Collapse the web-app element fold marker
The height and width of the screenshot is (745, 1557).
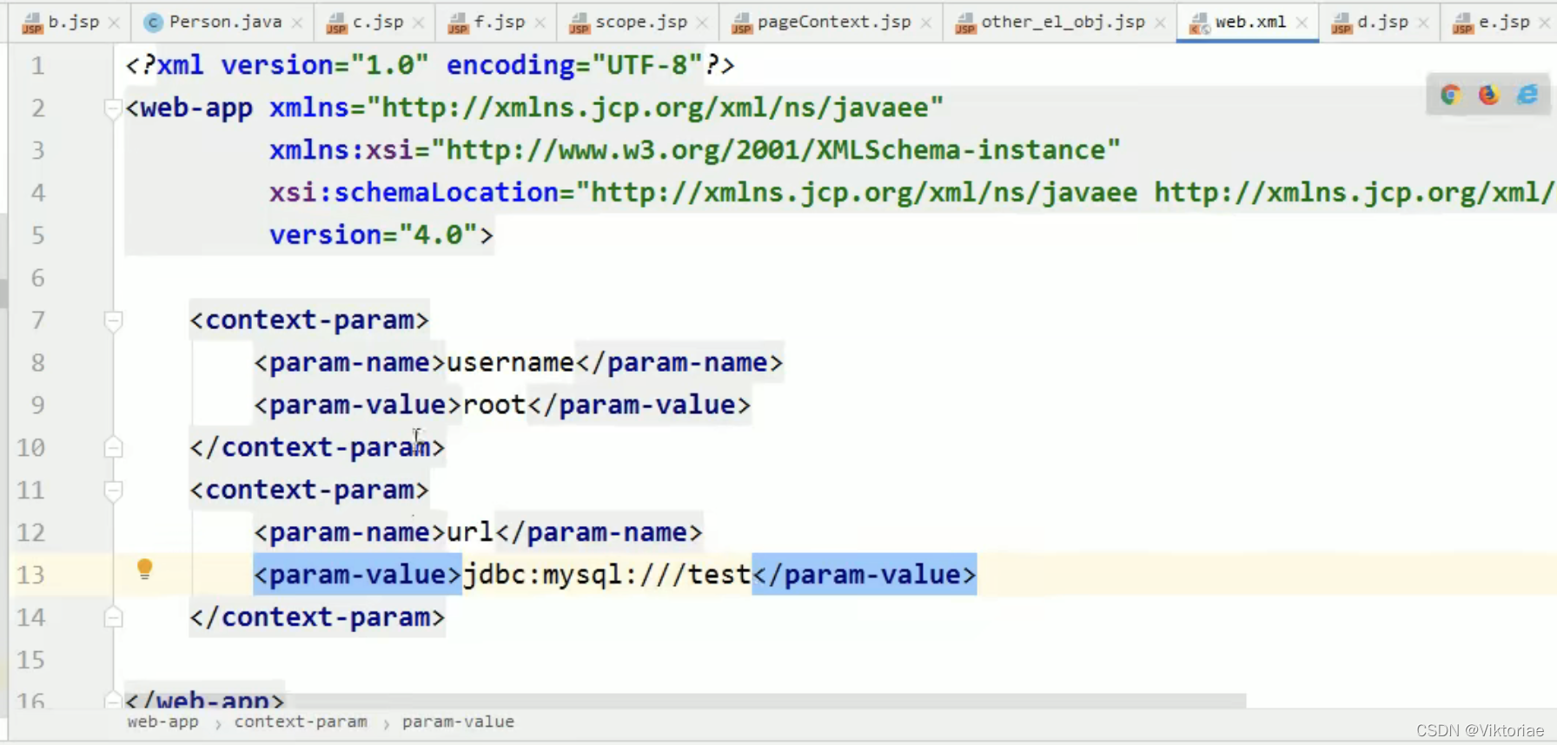click(113, 109)
